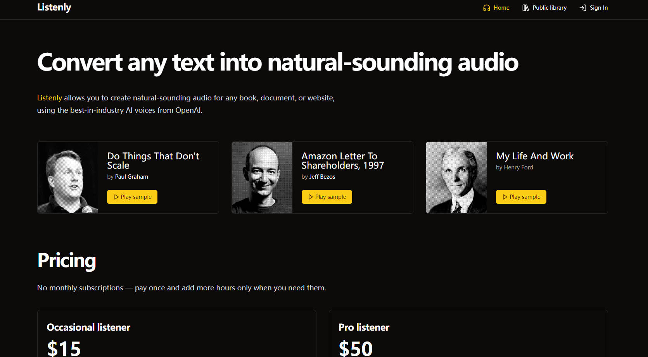This screenshot has height=357, width=648.
Task: Click the Listenly logo in the header
Action: click(x=54, y=7)
